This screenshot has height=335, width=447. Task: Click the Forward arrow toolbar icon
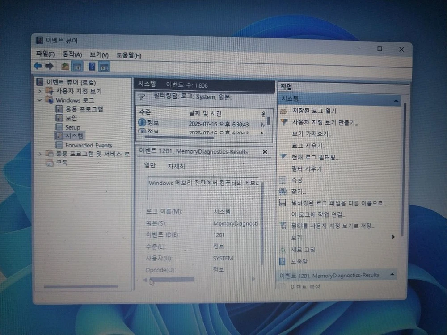(x=49, y=66)
